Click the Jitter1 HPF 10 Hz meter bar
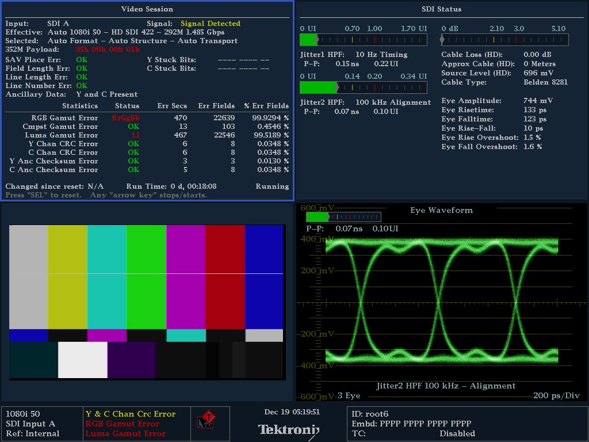 point(364,40)
